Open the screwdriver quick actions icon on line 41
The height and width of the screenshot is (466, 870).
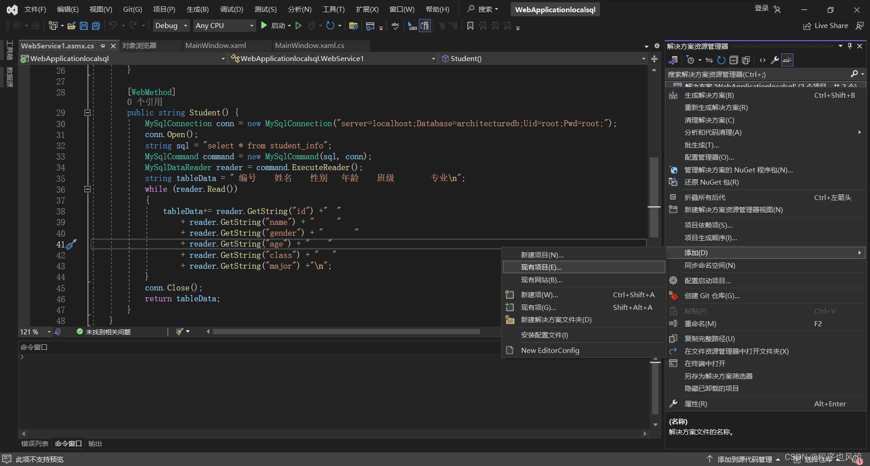tap(72, 244)
